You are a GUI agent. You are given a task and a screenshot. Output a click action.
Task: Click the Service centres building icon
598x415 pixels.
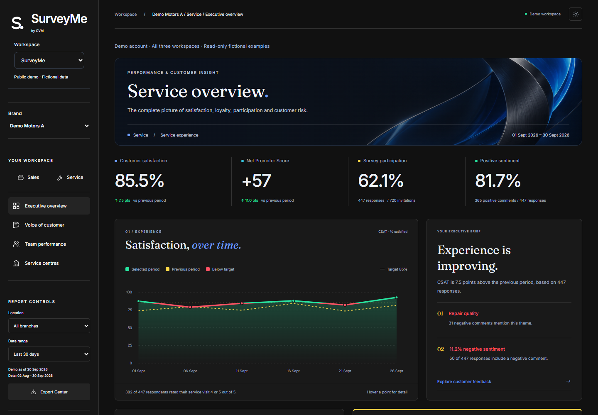[x=16, y=263]
